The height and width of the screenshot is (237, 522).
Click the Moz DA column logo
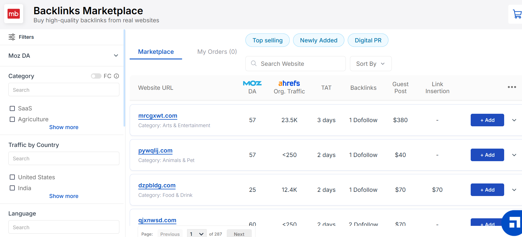252,83
